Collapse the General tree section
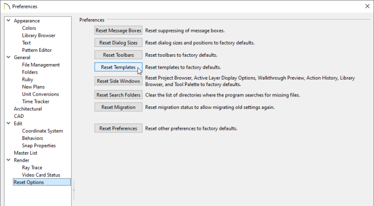The width and height of the screenshot is (374, 206). pos(8,57)
